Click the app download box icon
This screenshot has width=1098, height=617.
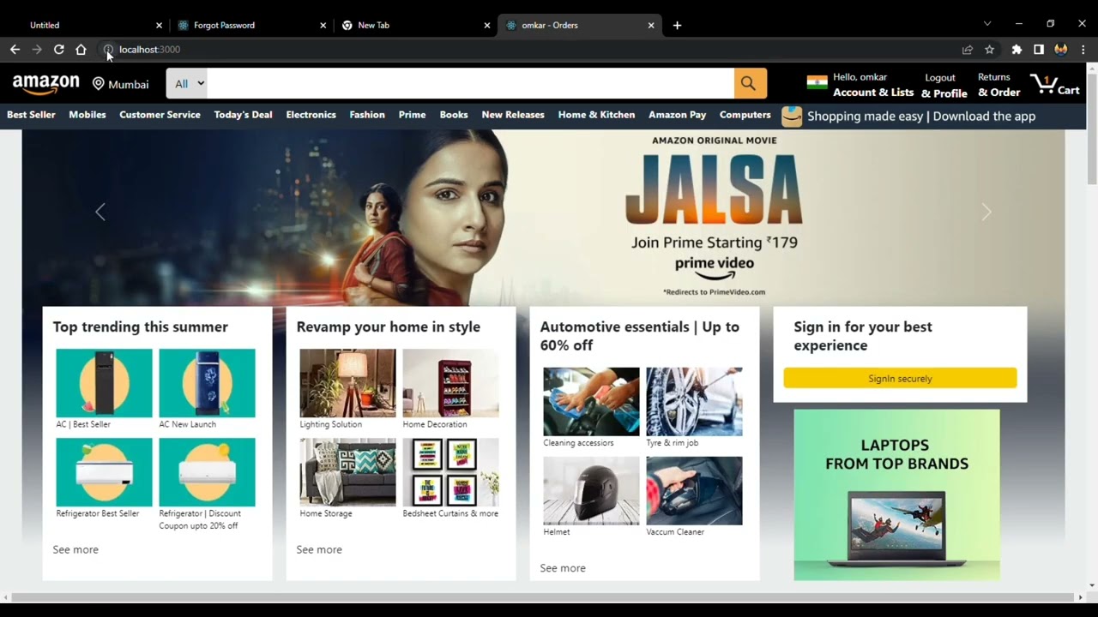pyautogui.click(x=792, y=116)
